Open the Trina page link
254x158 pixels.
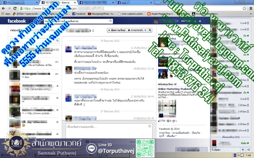pyautogui.click(x=173, y=39)
